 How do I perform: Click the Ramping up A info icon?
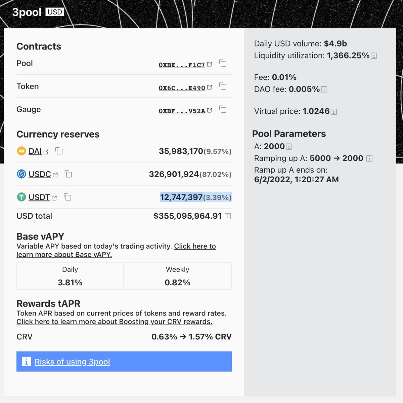pos(369,158)
